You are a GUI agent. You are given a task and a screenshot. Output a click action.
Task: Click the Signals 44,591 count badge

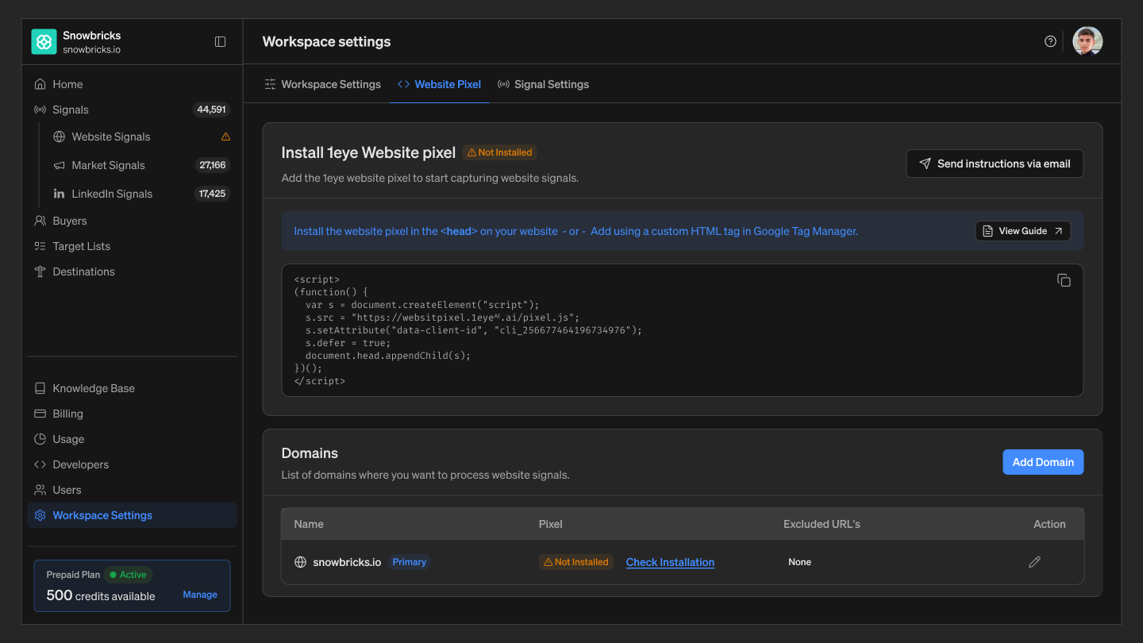point(212,110)
